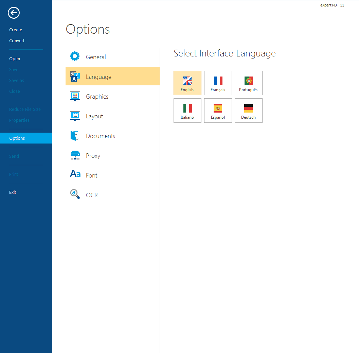Click the Documents folder icon

75,136
